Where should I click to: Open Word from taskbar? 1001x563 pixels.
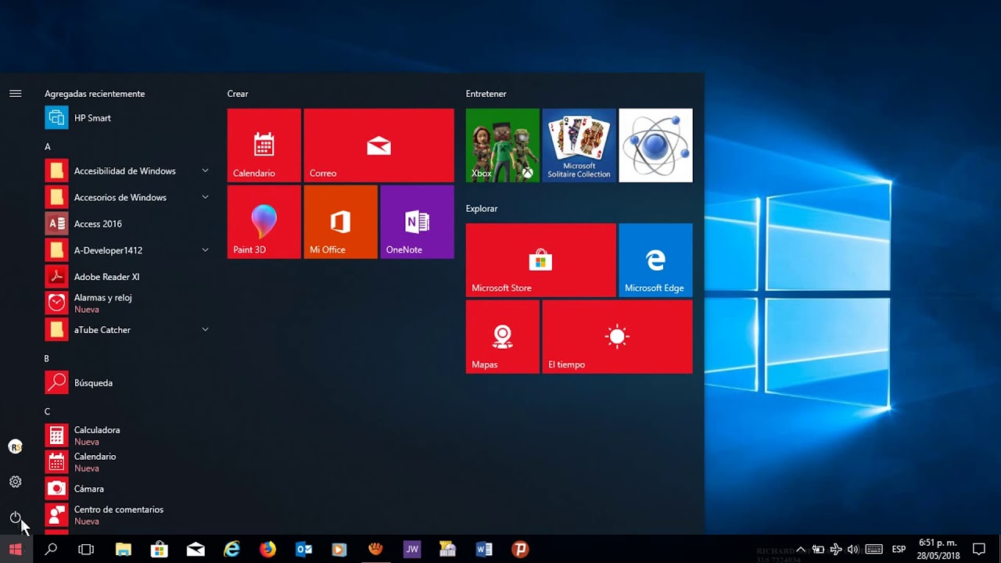coord(484,549)
